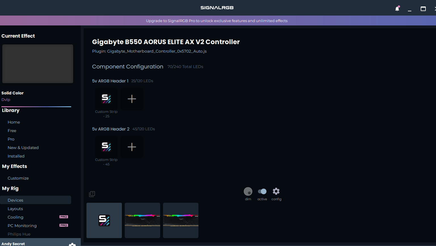Open Customize under My Effects
The width and height of the screenshot is (436, 246).
coord(18,178)
